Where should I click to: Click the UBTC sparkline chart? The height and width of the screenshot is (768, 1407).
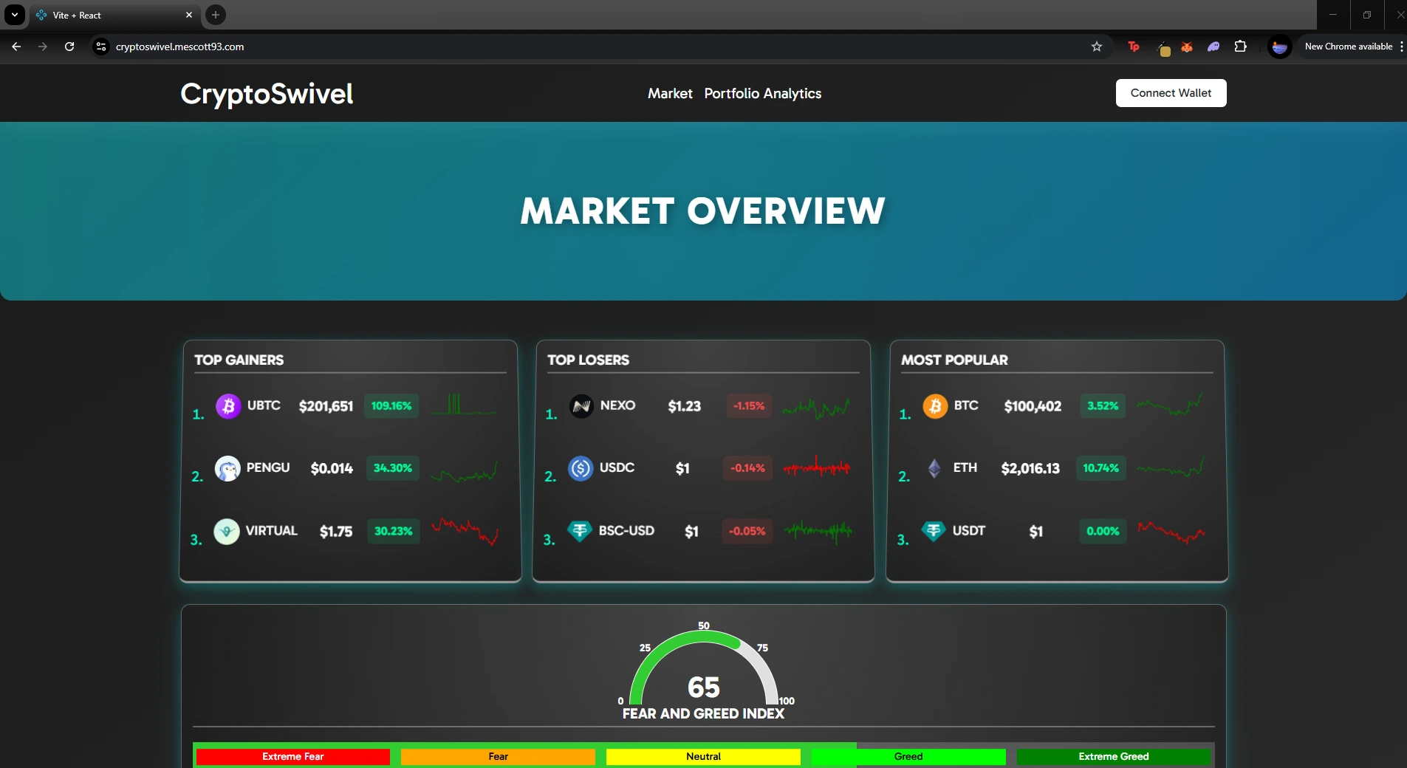(463, 405)
